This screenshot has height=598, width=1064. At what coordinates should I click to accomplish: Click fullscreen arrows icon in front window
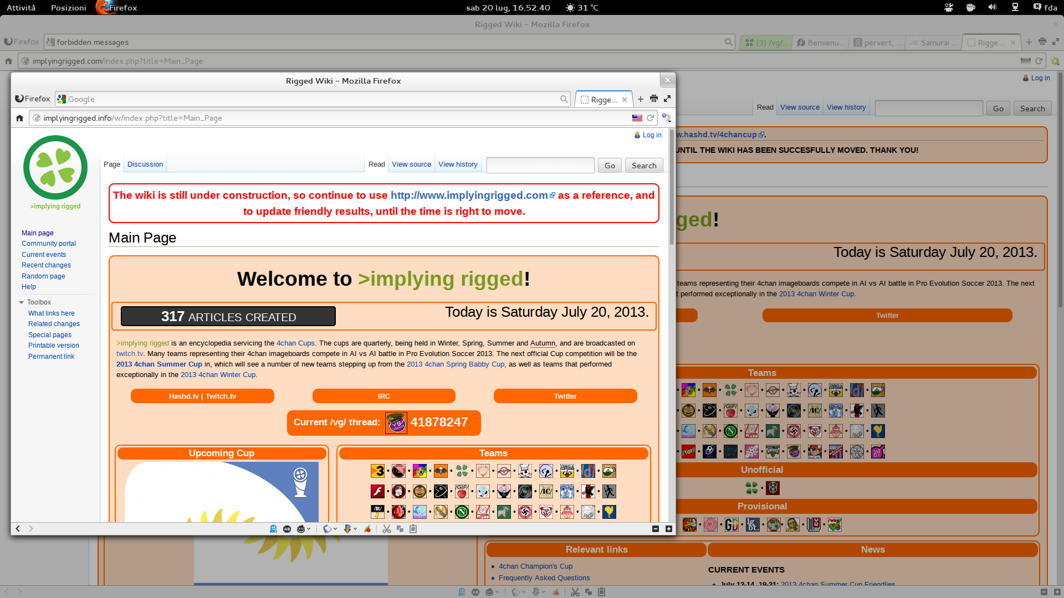pos(667,99)
